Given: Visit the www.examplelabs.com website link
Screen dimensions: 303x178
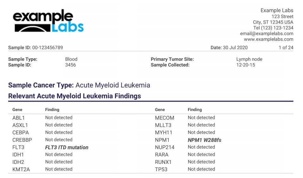Looking at the screenshot, I should 268,39.
